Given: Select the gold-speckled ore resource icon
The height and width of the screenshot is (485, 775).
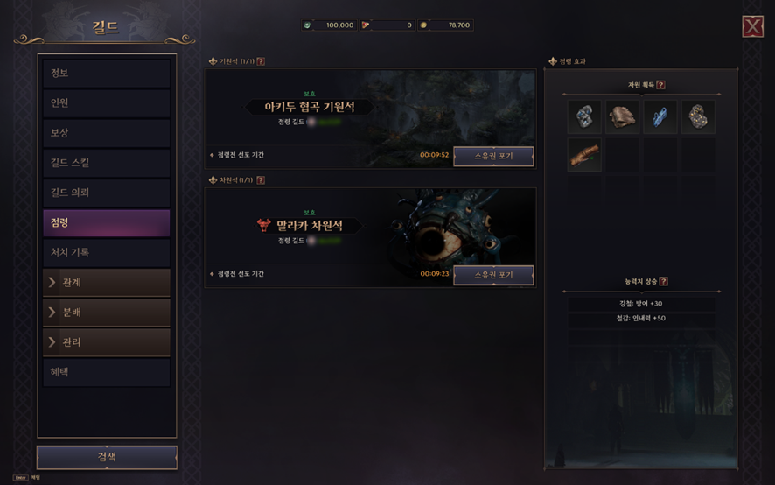Looking at the screenshot, I should pyautogui.click(x=698, y=116).
